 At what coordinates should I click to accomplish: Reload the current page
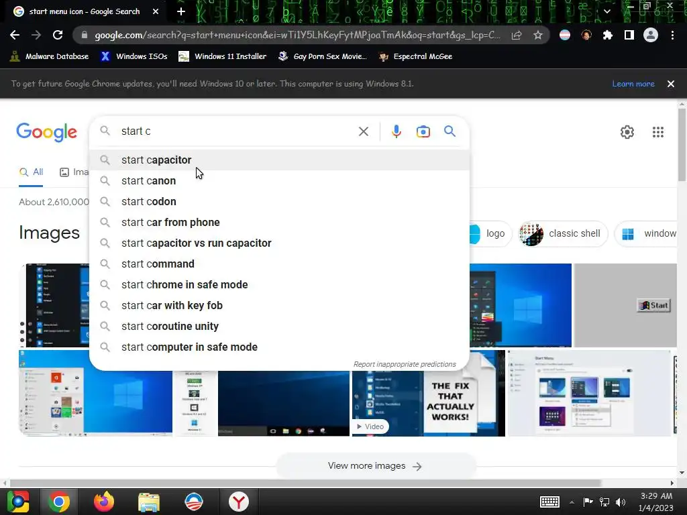[x=58, y=35]
